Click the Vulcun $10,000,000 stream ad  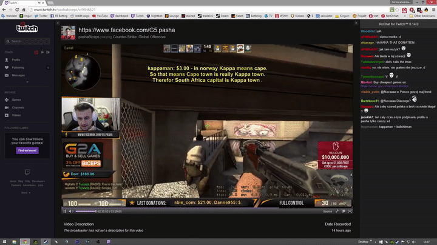click(335, 155)
